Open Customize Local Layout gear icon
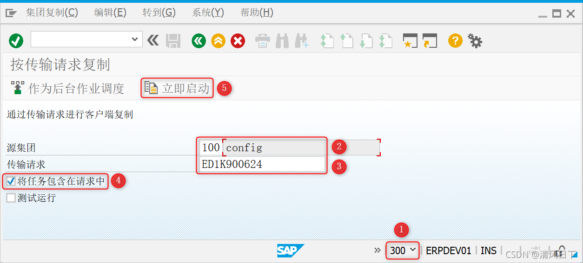This screenshot has height=263, width=583. point(475,41)
